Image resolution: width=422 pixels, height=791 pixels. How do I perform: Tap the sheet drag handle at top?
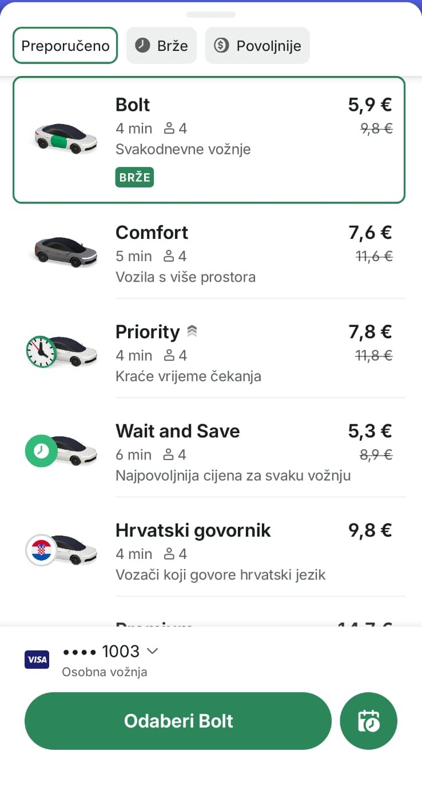[210, 15]
